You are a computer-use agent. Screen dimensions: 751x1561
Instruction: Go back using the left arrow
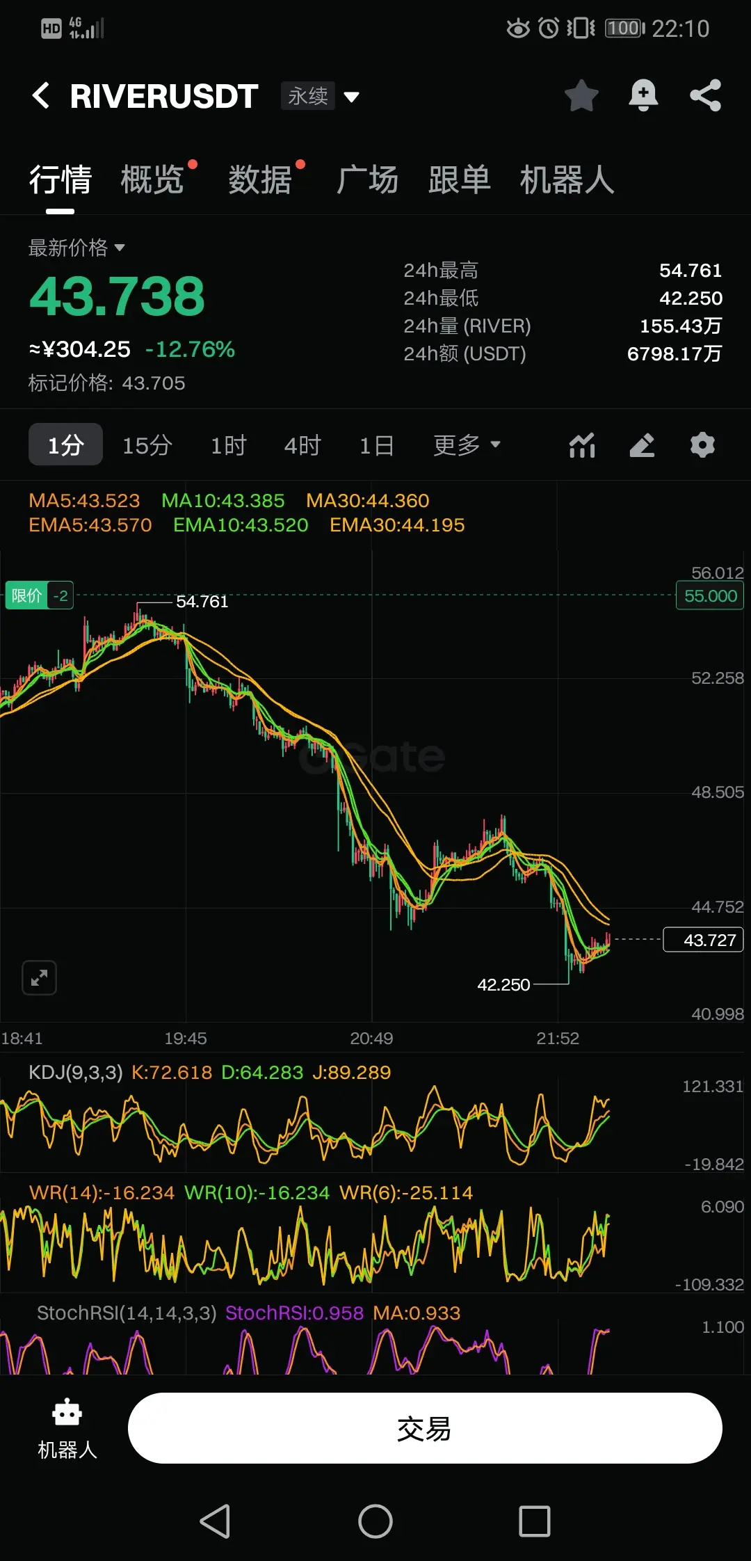coord(41,95)
